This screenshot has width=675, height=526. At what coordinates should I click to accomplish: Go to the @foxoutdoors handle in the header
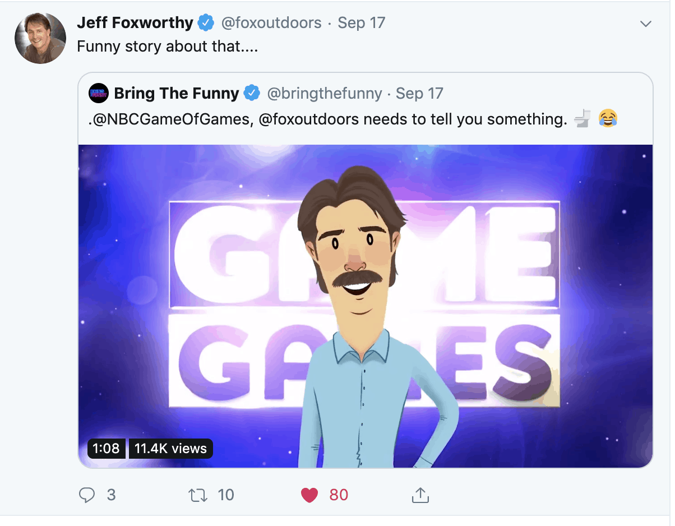(271, 23)
